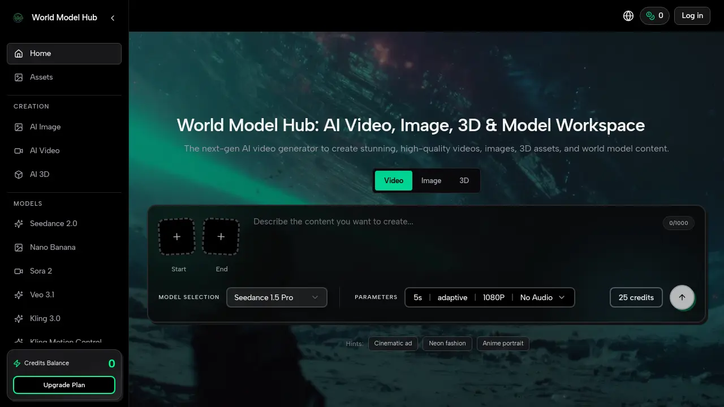Select the Veo 3.1 model
724x407 pixels.
(x=64, y=295)
